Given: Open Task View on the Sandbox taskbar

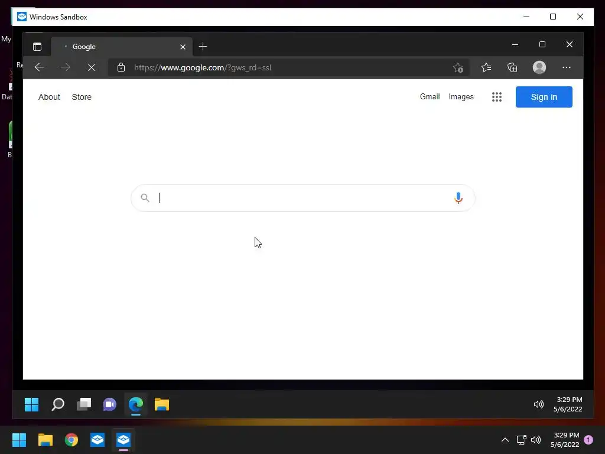Looking at the screenshot, I should (x=84, y=404).
